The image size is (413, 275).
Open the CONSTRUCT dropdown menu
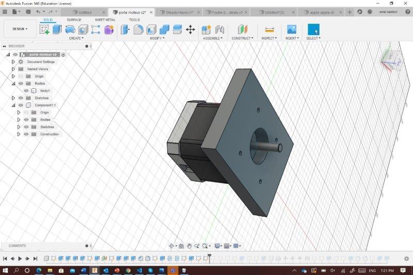(x=242, y=38)
